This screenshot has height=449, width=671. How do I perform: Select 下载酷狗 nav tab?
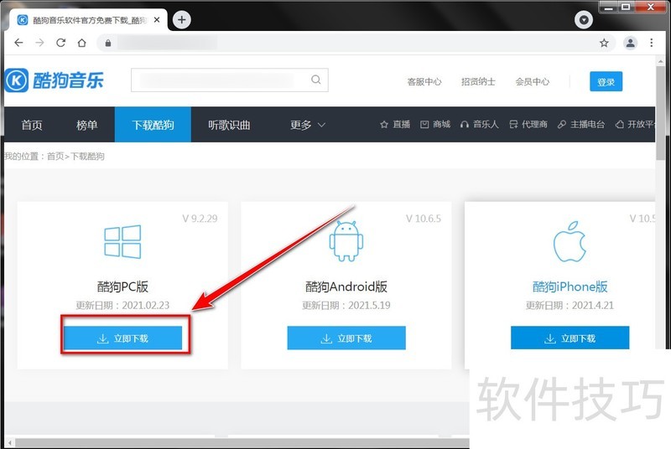[x=153, y=125]
